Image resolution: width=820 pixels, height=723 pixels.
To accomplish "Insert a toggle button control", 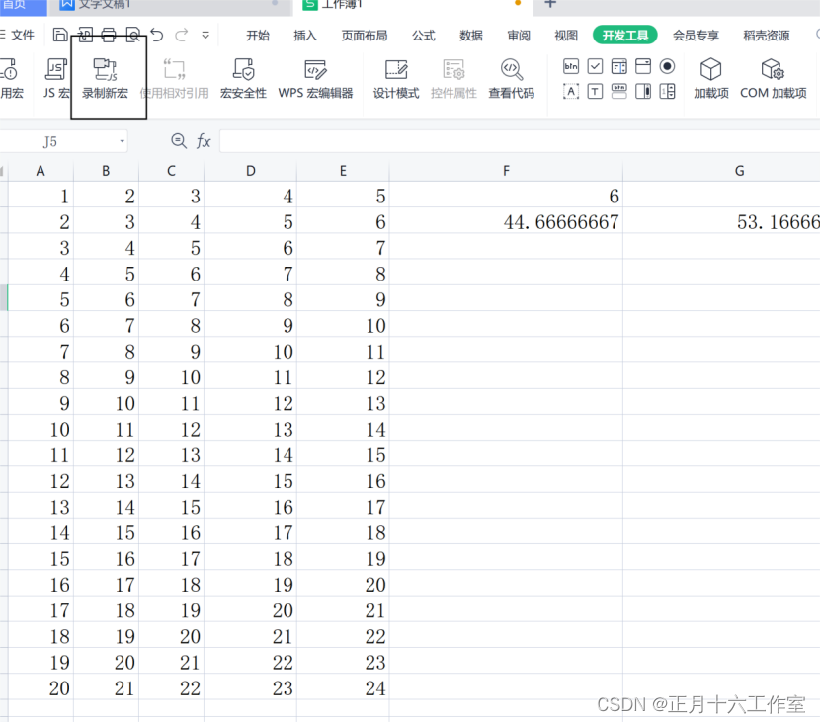I will click(619, 92).
